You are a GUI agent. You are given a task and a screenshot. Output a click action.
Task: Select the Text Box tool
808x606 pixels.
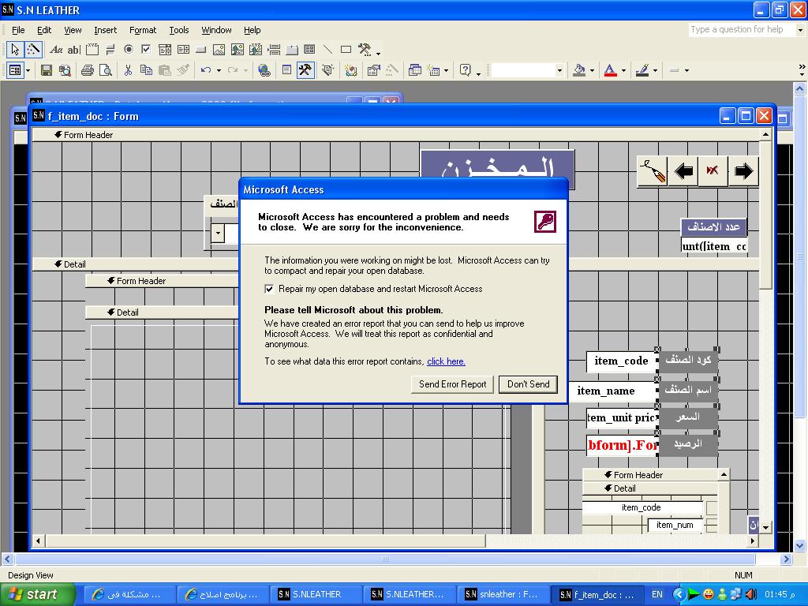(73, 50)
